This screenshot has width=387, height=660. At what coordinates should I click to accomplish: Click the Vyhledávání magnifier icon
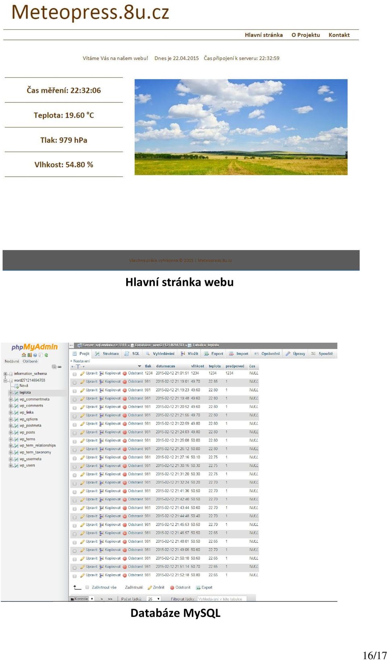148,354
